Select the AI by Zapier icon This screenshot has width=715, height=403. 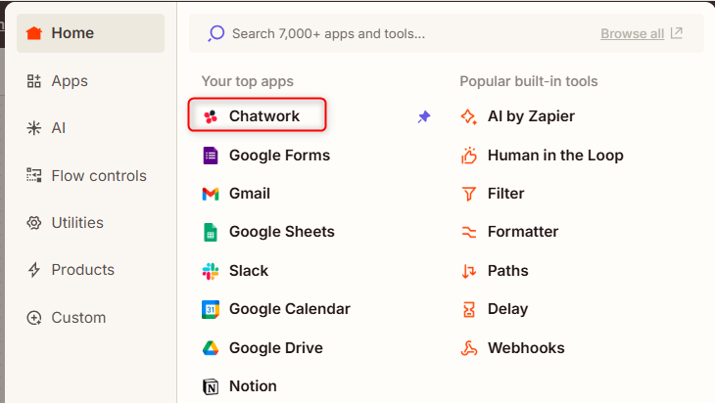click(469, 116)
